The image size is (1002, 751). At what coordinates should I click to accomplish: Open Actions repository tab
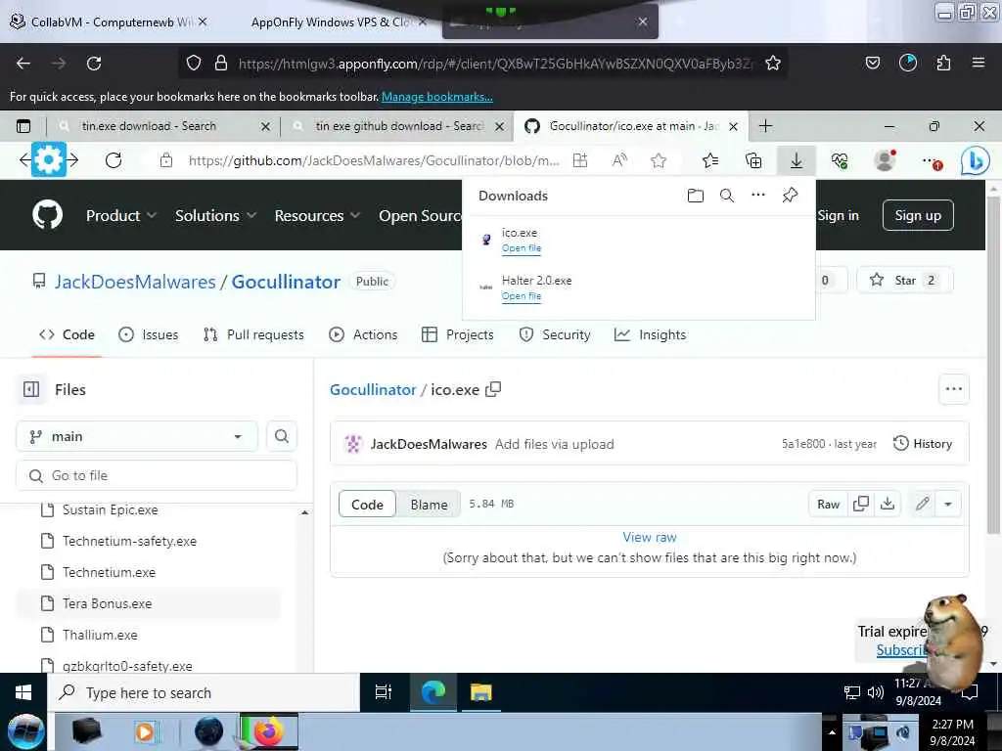coord(363,334)
